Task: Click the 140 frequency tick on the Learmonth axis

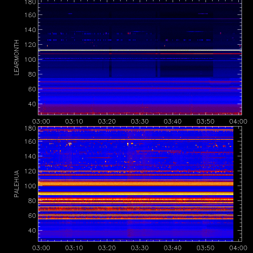Action: [x=30, y=30]
